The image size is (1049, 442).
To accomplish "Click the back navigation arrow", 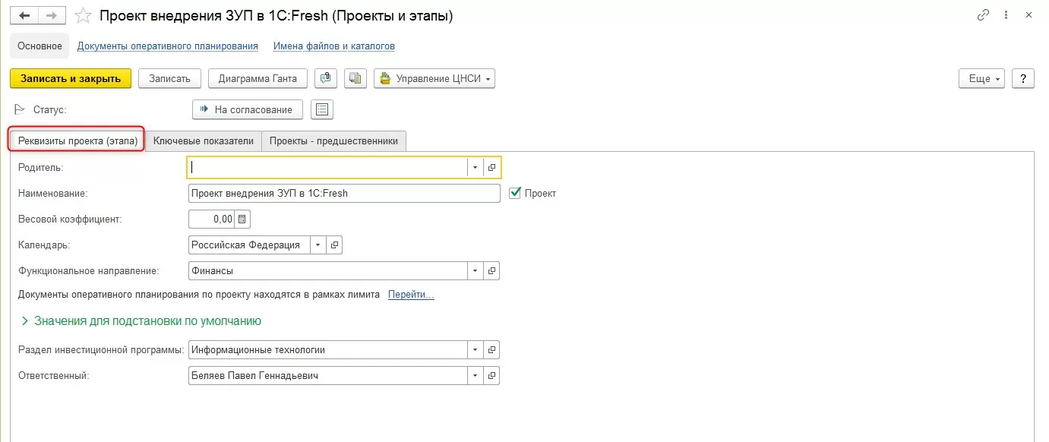I will pyautogui.click(x=24, y=15).
